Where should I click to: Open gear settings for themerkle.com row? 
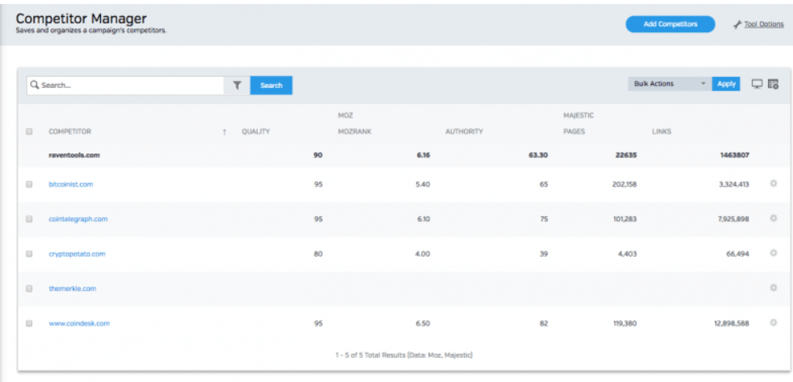(x=773, y=288)
